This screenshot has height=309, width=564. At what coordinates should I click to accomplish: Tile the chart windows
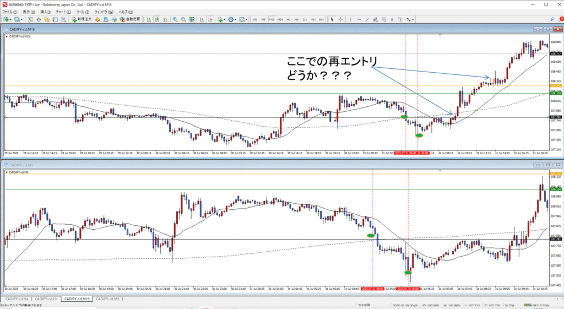pos(192,19)
